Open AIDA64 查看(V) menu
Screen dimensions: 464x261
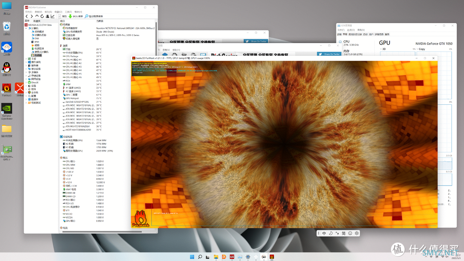[38, 12]
